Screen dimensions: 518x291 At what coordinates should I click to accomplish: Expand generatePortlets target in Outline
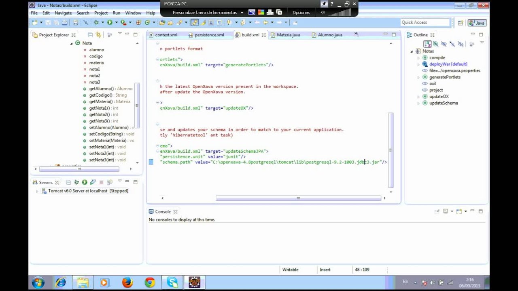419,77
